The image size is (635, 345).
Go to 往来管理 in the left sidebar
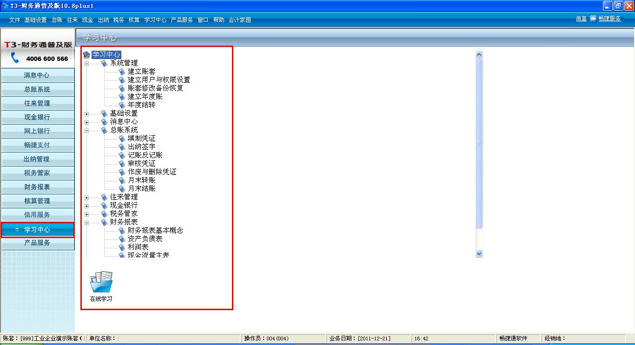[x=37, y=103]
